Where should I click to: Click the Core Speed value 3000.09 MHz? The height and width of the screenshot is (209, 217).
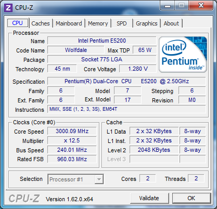coord(72,131)
